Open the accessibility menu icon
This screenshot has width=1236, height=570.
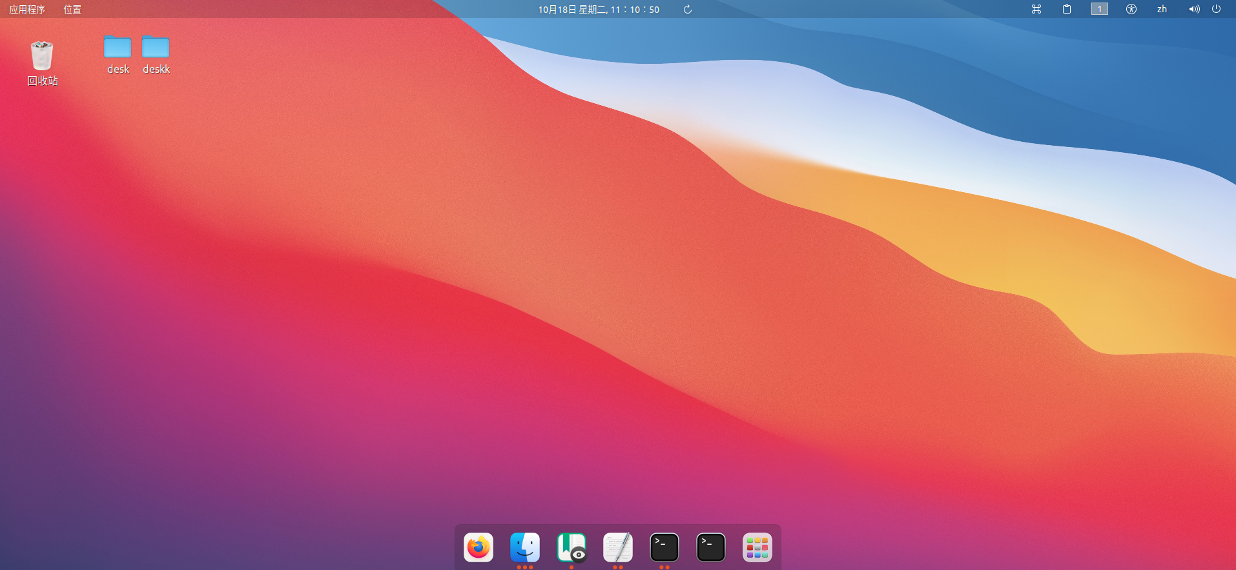coord(1131,9)
